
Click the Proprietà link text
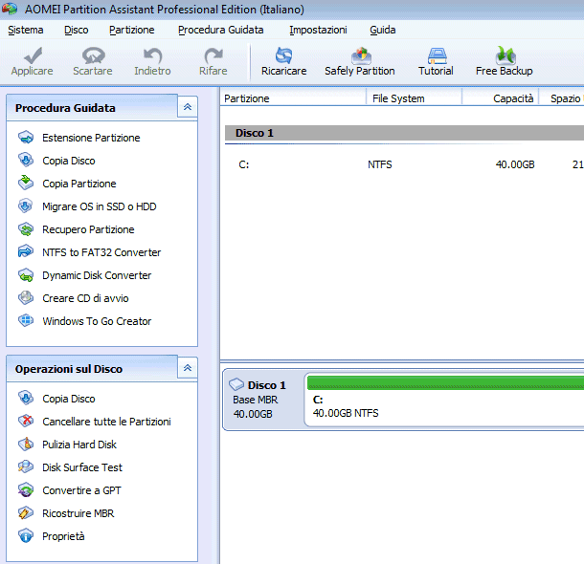point(63,536)
